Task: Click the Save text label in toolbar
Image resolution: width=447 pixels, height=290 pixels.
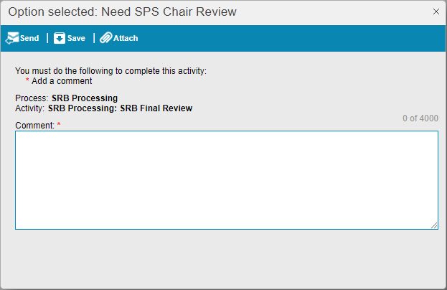Action: point(76,38)
